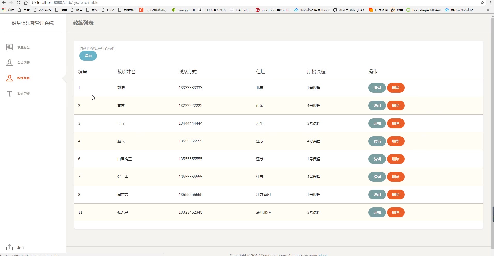Click the 器材管理 equipment T icon
Image resolution: width=494 pixels, height=256 pixels.
coord(10,93)
